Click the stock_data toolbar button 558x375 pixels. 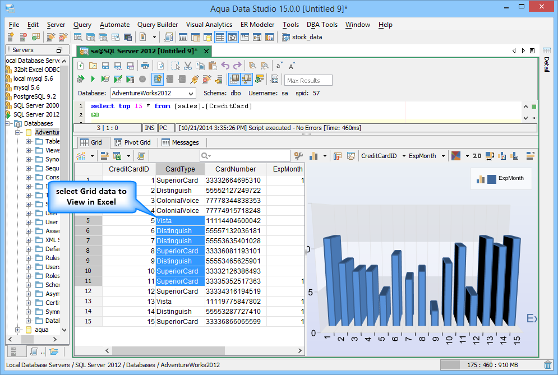(302, 37)
